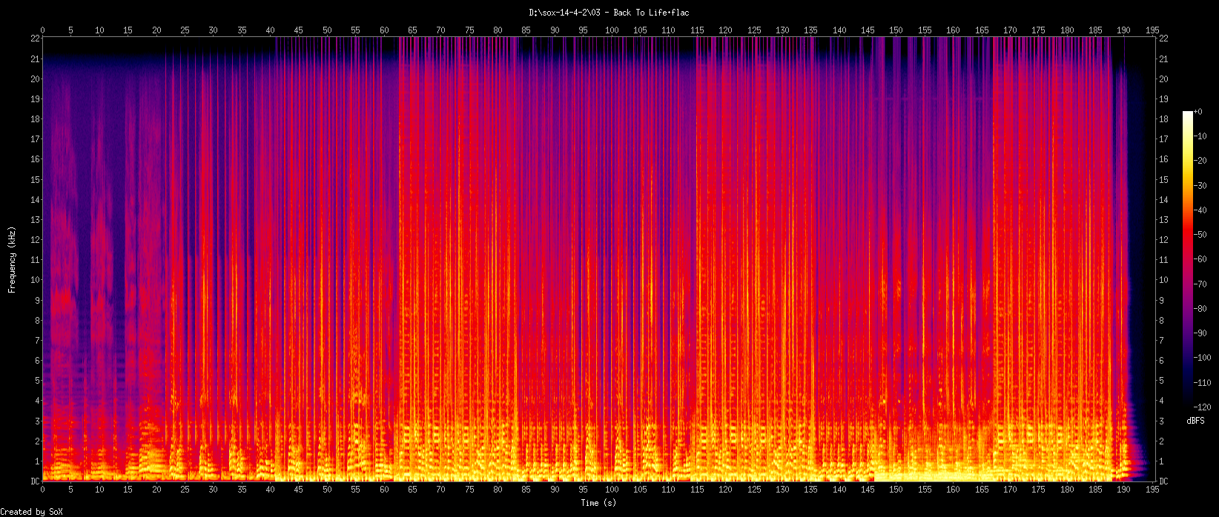The image size is (1219, 517).
Task: Click the '10' tick on the left frequency axis
Action: pyautogui.click(x=35, y=280)
